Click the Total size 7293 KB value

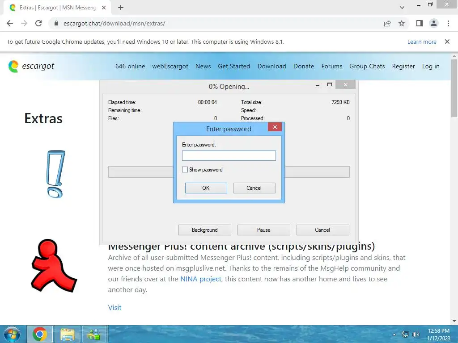pyautogui.click(x=340, y=102)
